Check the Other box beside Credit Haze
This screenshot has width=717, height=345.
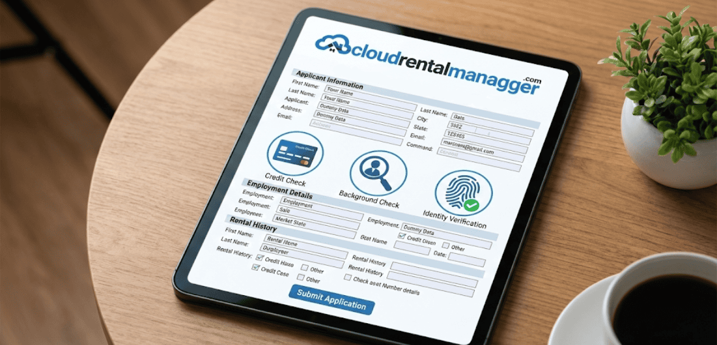point(305,267)
